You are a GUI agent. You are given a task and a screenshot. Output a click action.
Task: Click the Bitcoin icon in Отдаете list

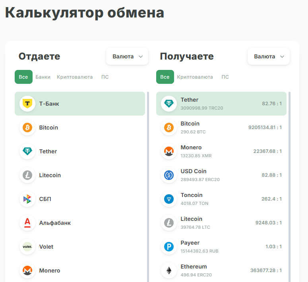click(x=27, y=127)
